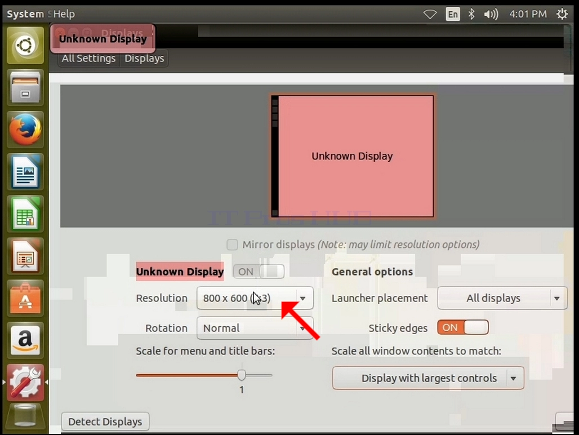Screen dimensions: 579x435
Task: Open Display with largest controls dropdown
Action: click(428, 378)
